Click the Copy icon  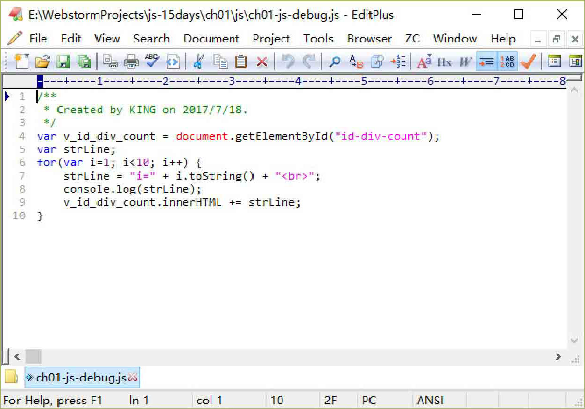[220, 62]
